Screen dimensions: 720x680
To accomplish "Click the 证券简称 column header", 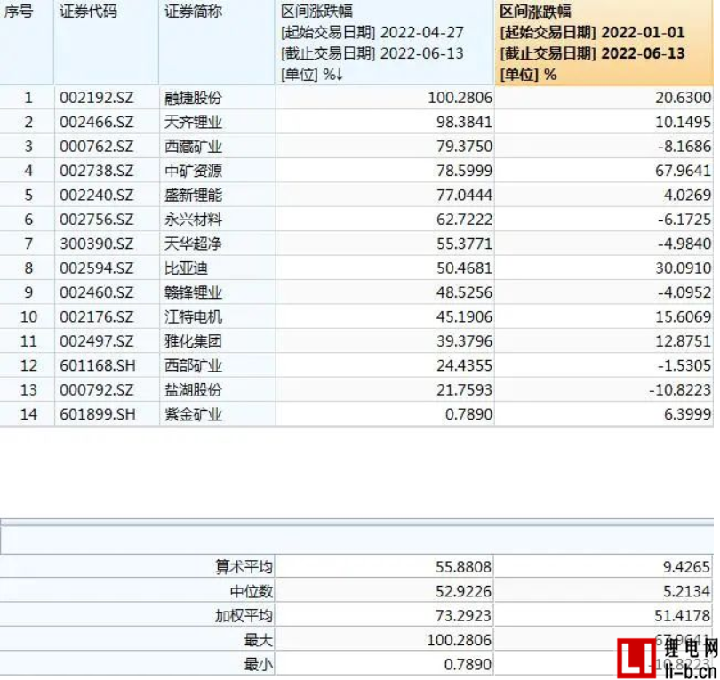I will (x=217, y=43).
